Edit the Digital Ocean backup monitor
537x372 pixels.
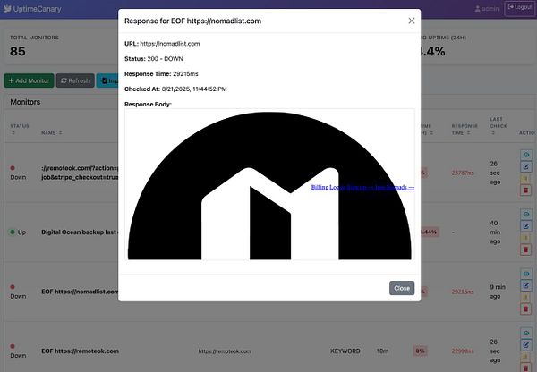(x=526, y=226)
